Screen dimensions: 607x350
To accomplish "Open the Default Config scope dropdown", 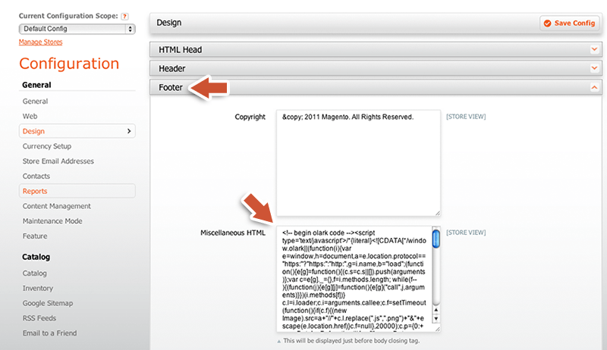I will pyautogui.click(x=77, y=29).
